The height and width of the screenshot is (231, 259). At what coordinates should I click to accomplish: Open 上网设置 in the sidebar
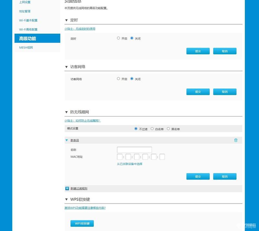click(x=25, y=2)
